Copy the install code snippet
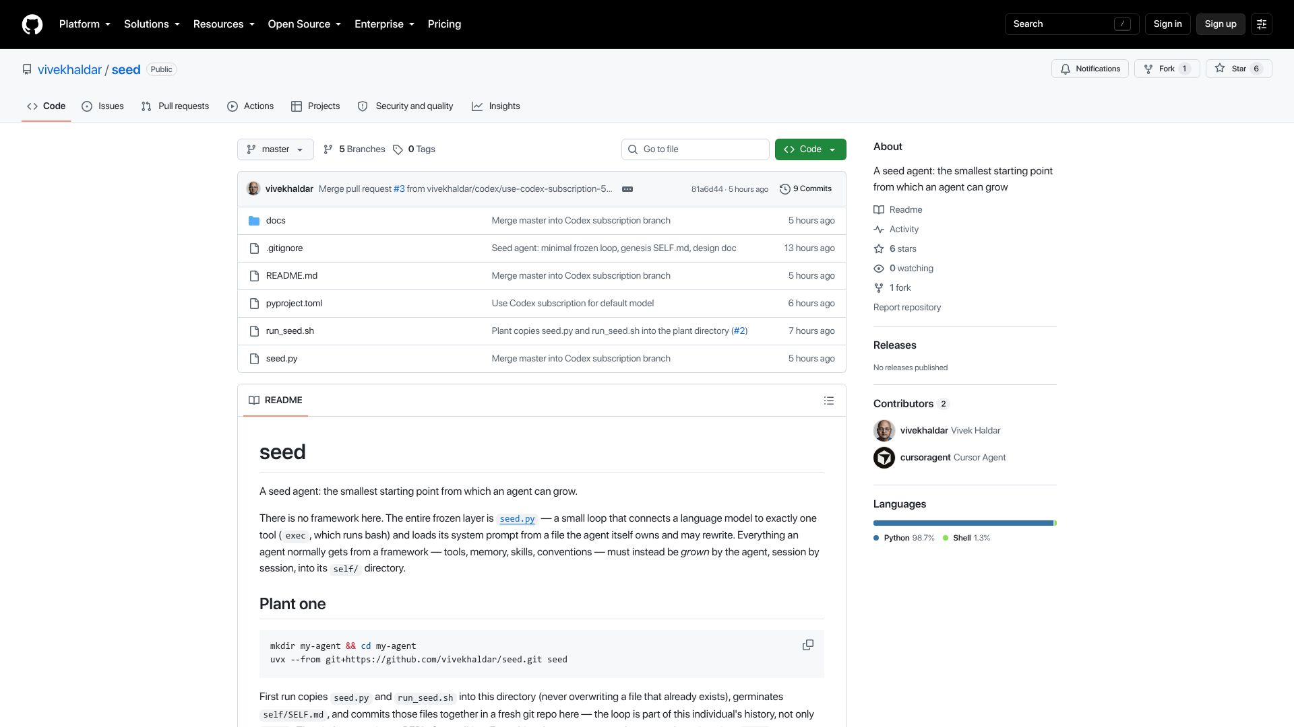This screenshot has height=727, width=1294. (x=808, y=646)
